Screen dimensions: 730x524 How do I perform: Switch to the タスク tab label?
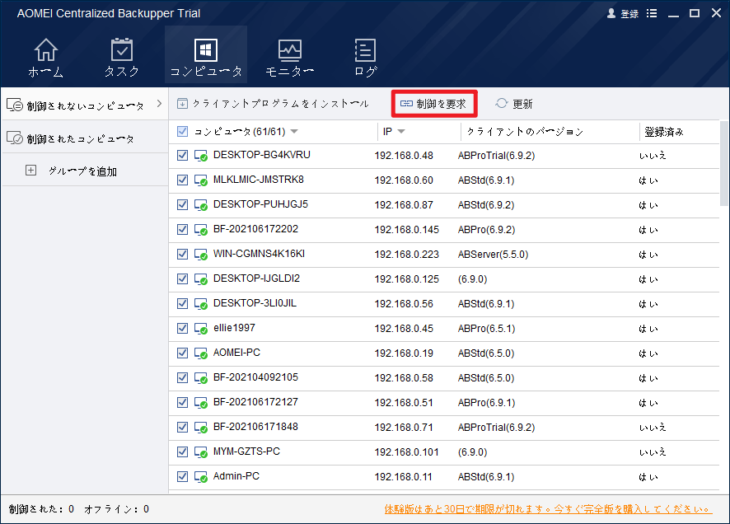[x=121, y=72]
